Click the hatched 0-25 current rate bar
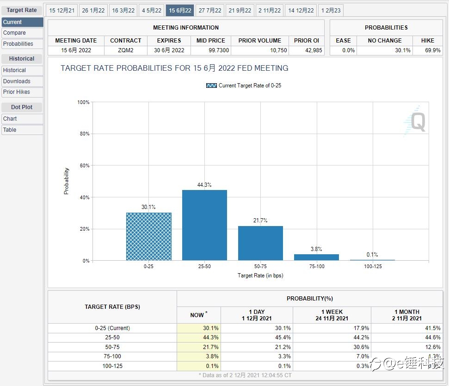 coord(148,237)
